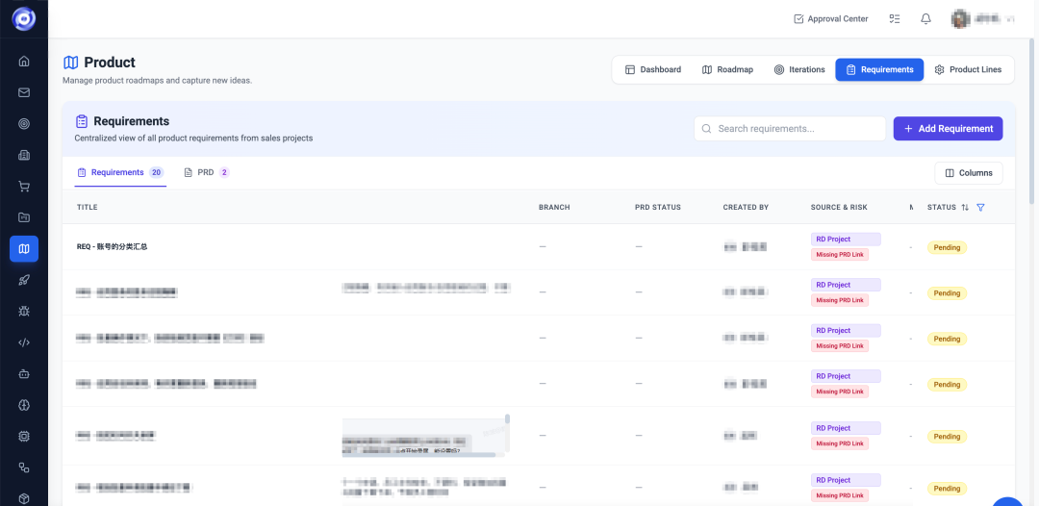This screenshot has width=1039, height=506.
Task: Open the task list icon beside Approval Center
Action: coord(895,18)
